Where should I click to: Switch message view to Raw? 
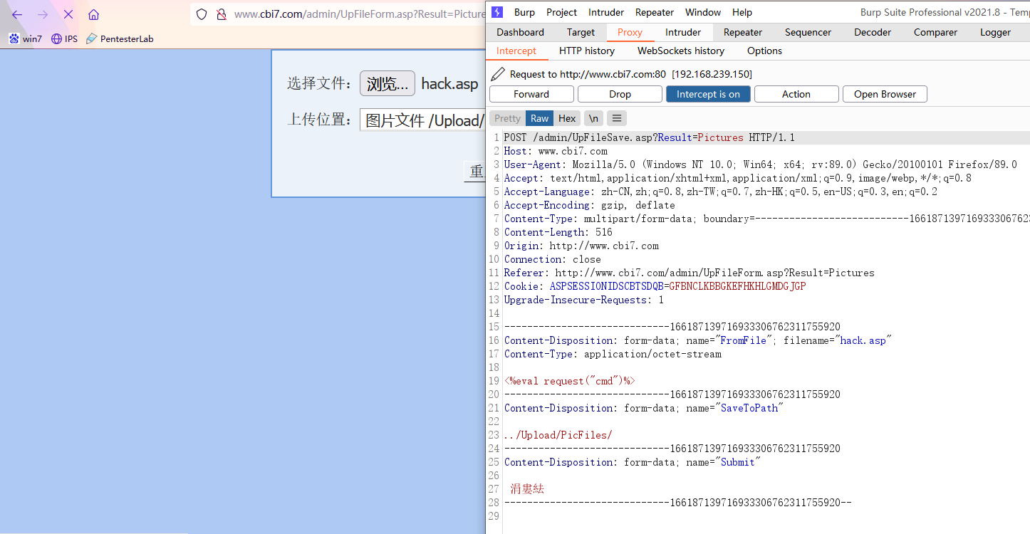tap(540, 118)
